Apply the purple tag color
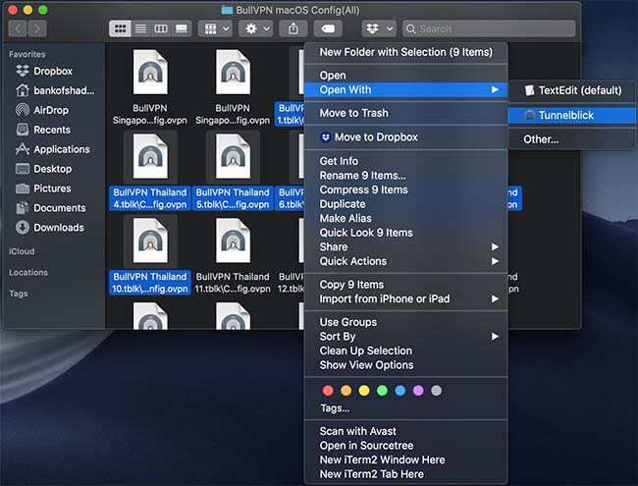 (x=418, y=391)
